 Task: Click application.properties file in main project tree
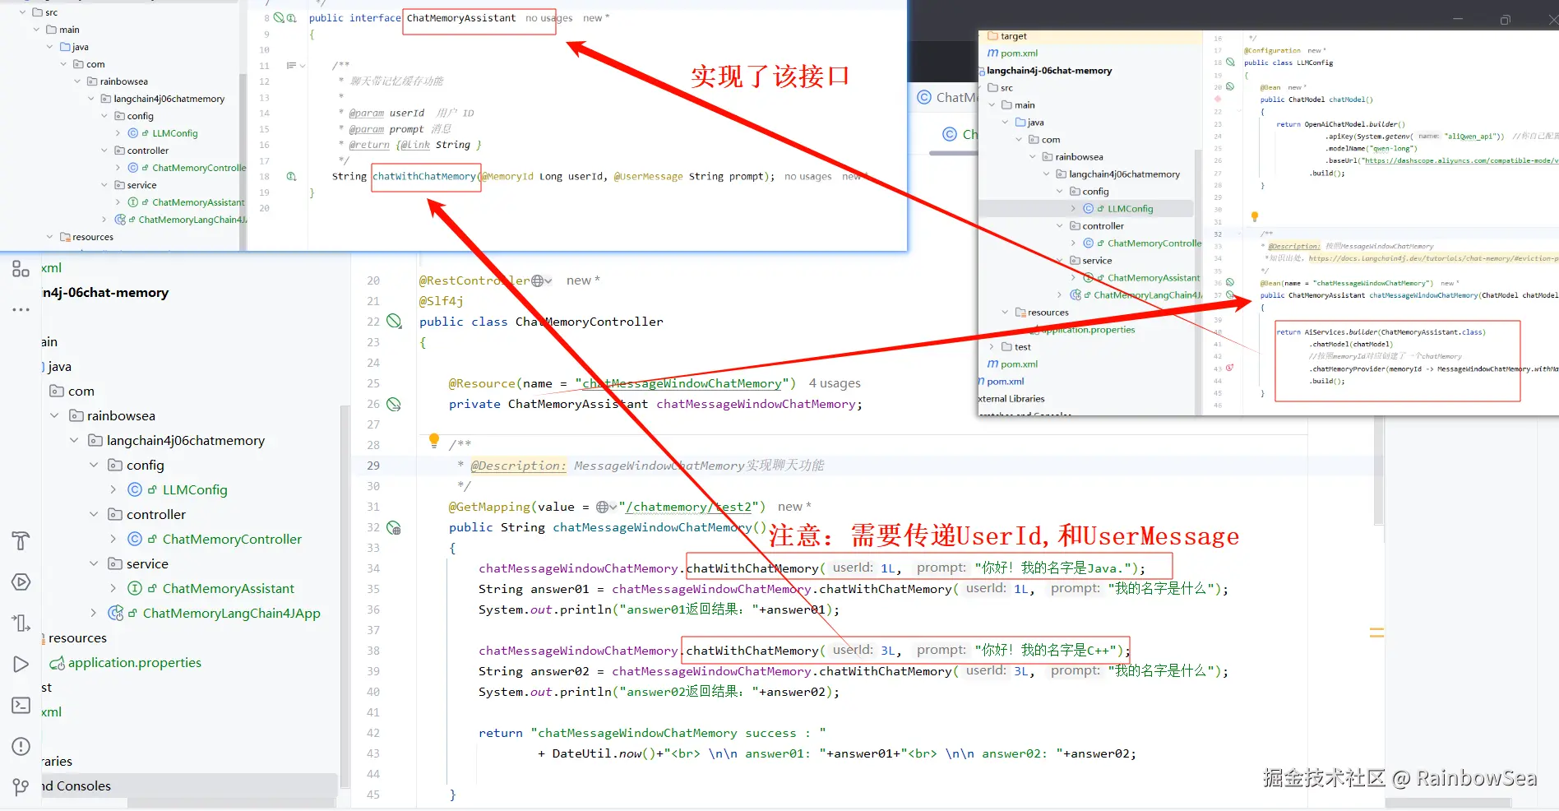[x=135, y=662]
